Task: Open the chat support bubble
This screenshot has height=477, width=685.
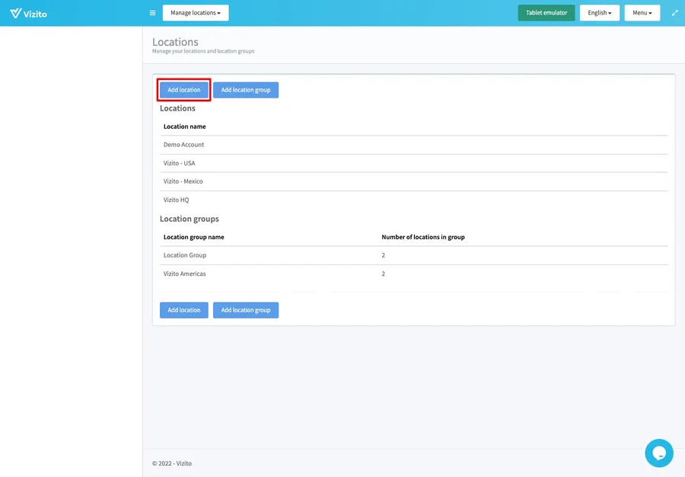Action: click(658, 453)
